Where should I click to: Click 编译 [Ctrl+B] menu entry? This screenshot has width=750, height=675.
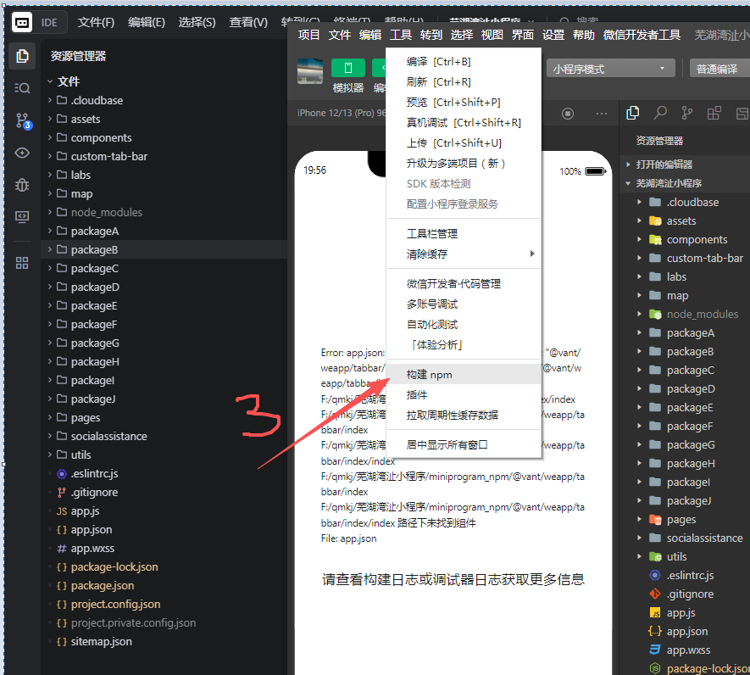(438, 62)
